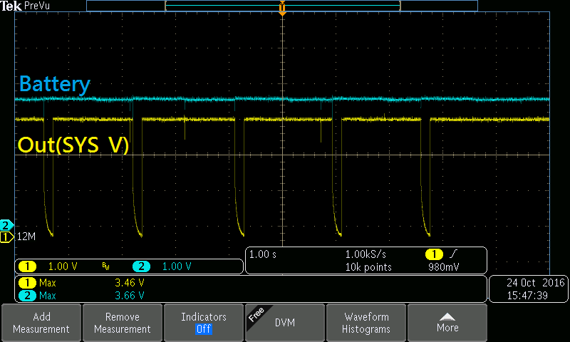Click the orange trigger position marker
Viewport: 570px width, 342px height.
pyautogui.click(x=282, y=8)
